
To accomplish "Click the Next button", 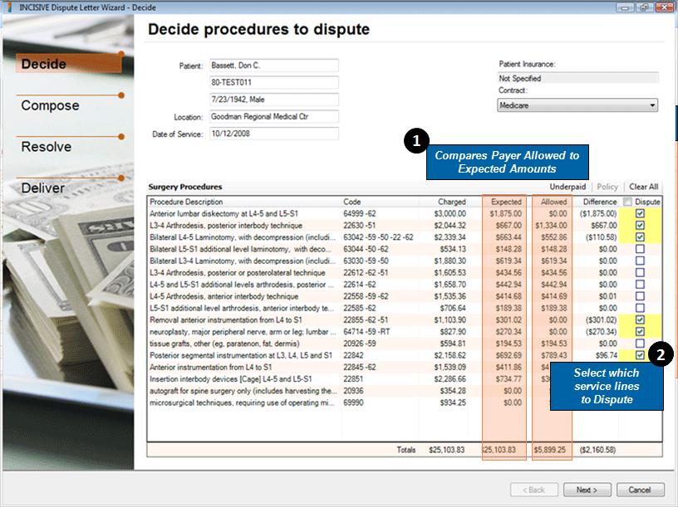I will [x=587, y=490].
